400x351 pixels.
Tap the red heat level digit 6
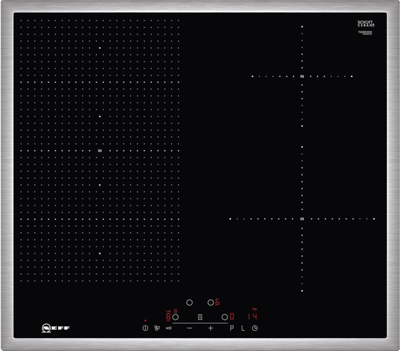click(217, 302)
